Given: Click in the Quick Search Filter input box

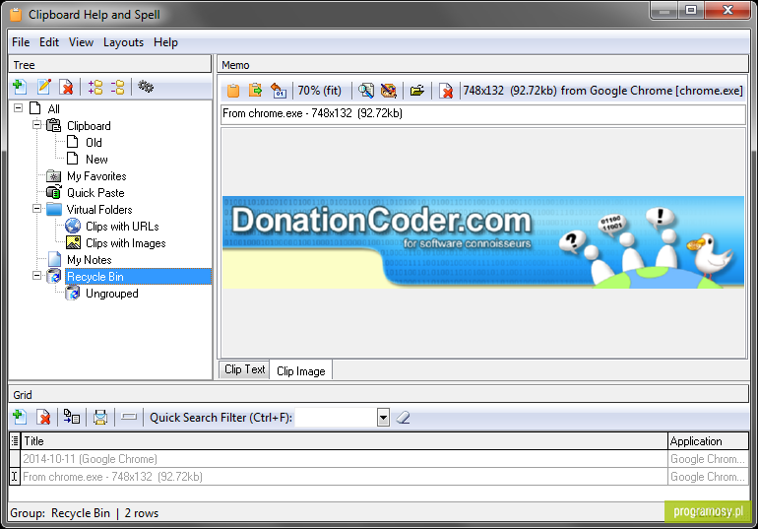Looking at the screenshot, I should 337,418.
